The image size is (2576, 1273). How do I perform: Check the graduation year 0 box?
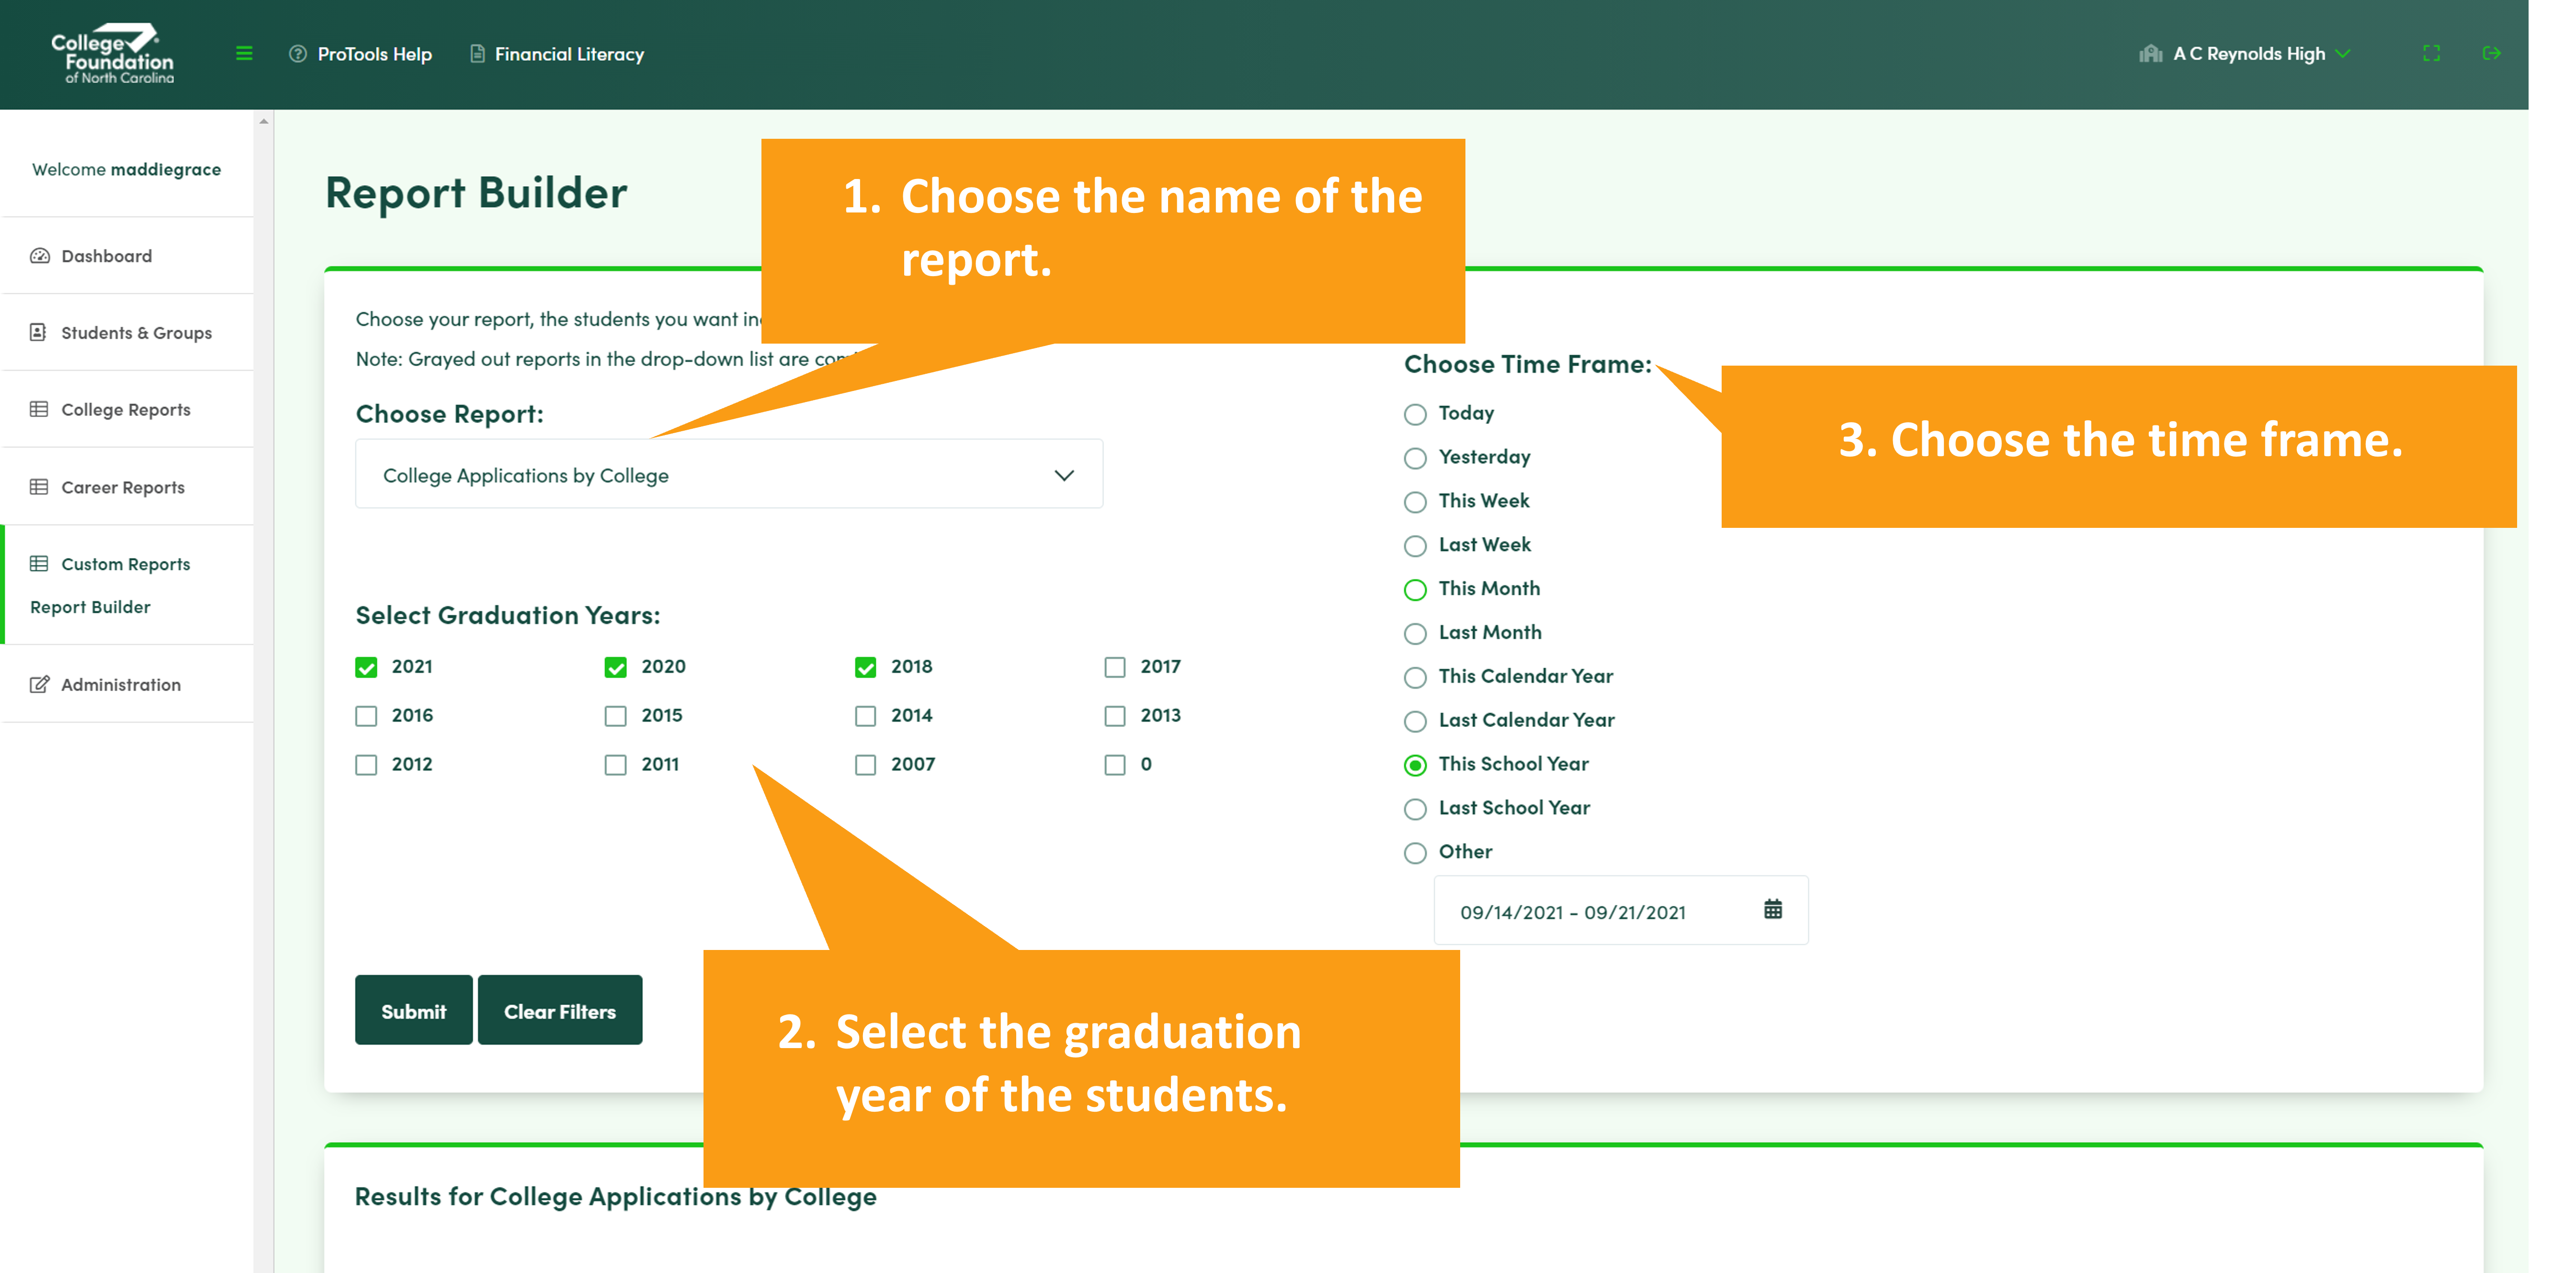(x=1115, y=765)
